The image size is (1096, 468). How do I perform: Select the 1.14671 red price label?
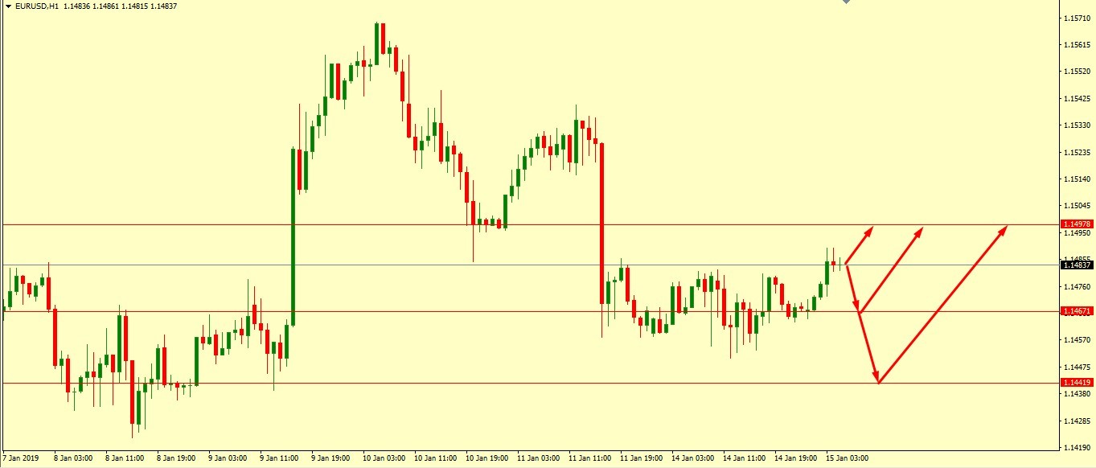(1076, 311)
